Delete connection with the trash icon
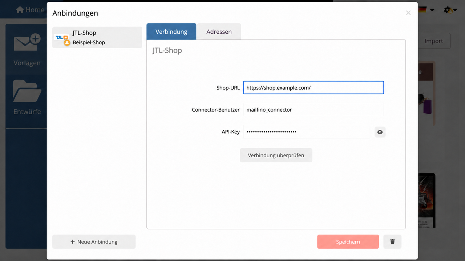 click(392, 242)
